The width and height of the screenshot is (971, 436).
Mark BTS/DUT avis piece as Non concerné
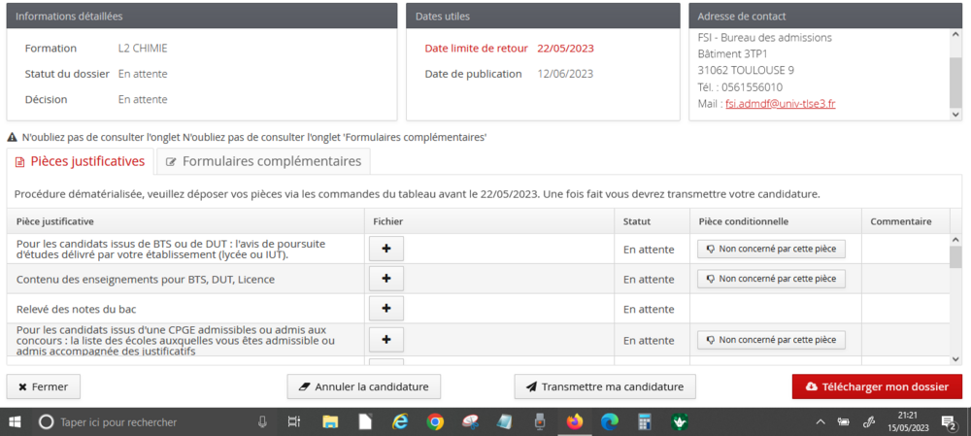click(x=771, y=249)
